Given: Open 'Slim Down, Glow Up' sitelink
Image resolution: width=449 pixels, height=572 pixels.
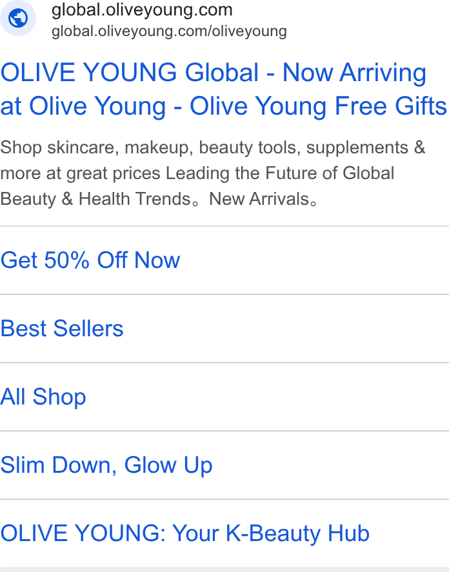Looking at the screenshot, I should point(106,465).
